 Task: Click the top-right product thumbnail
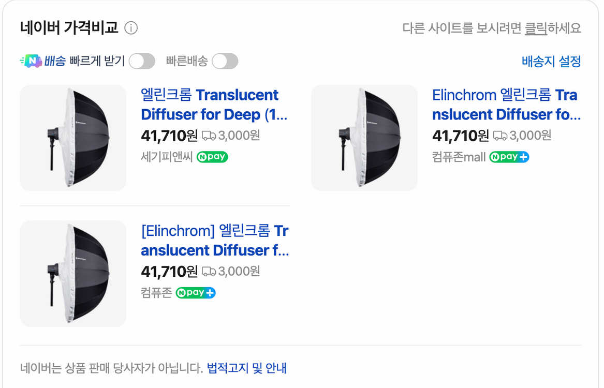[x=364, y=138]
